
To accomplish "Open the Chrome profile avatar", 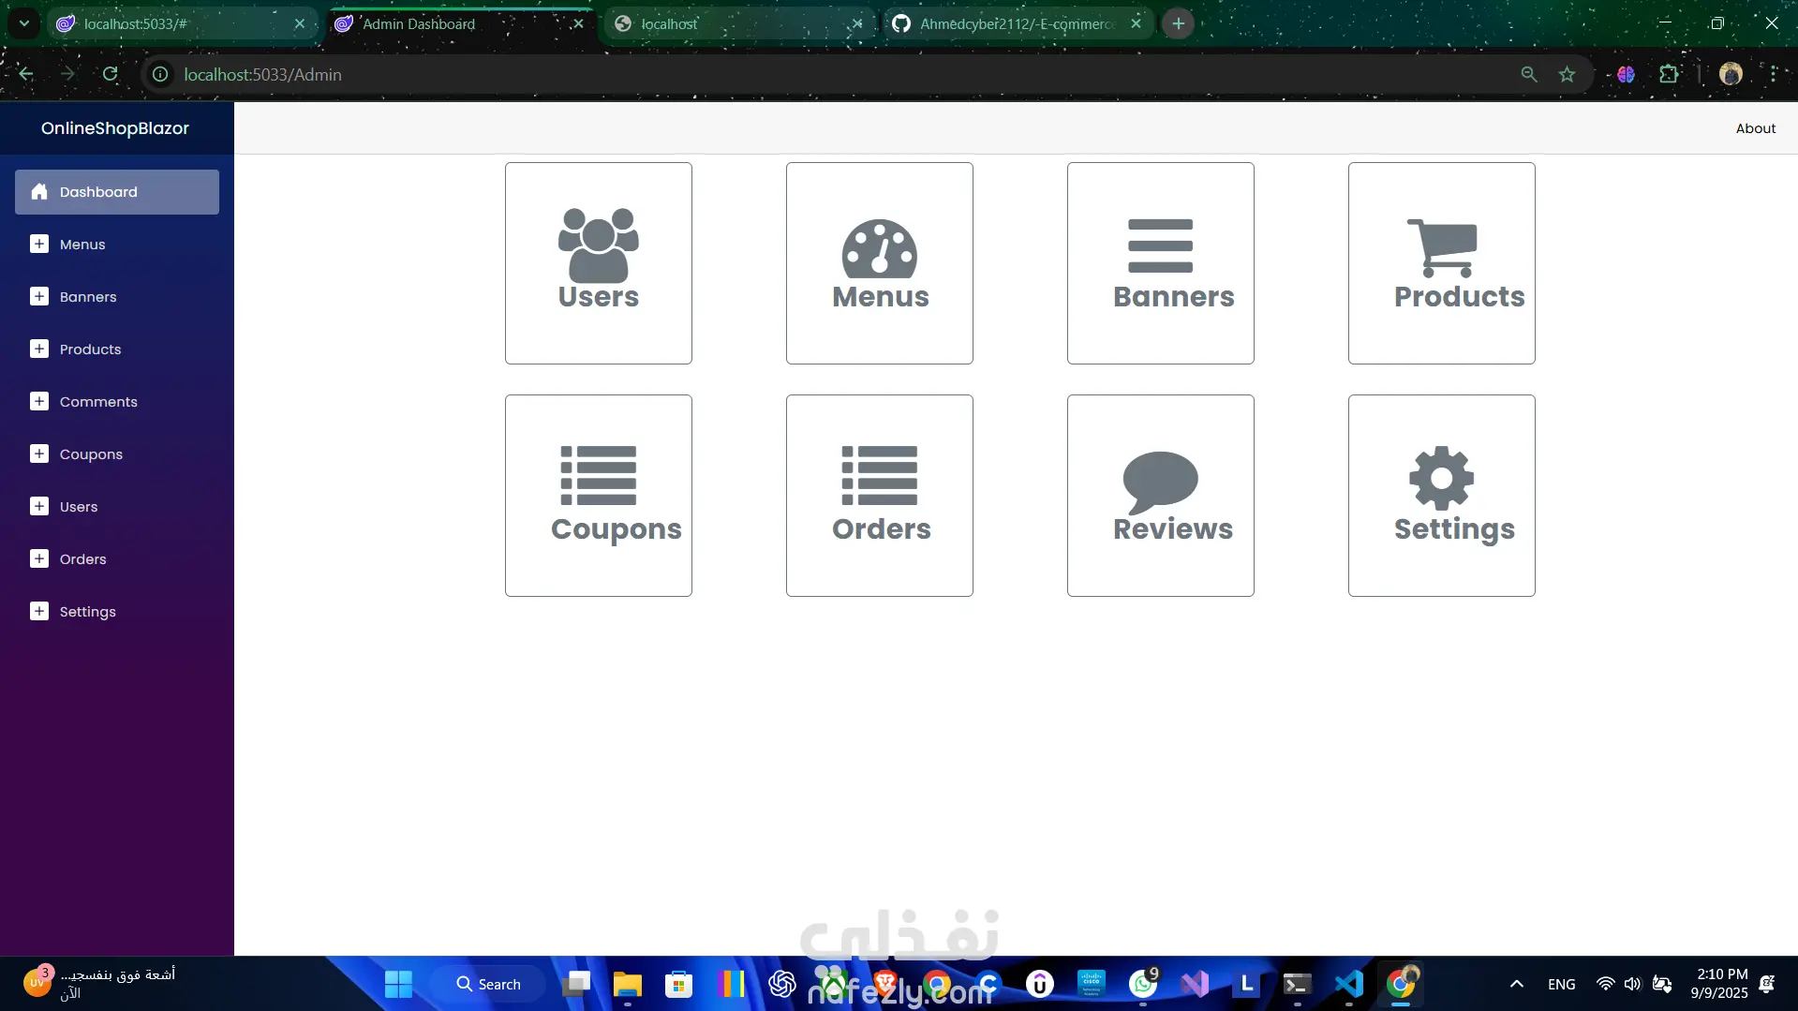I will point(1731,74).
